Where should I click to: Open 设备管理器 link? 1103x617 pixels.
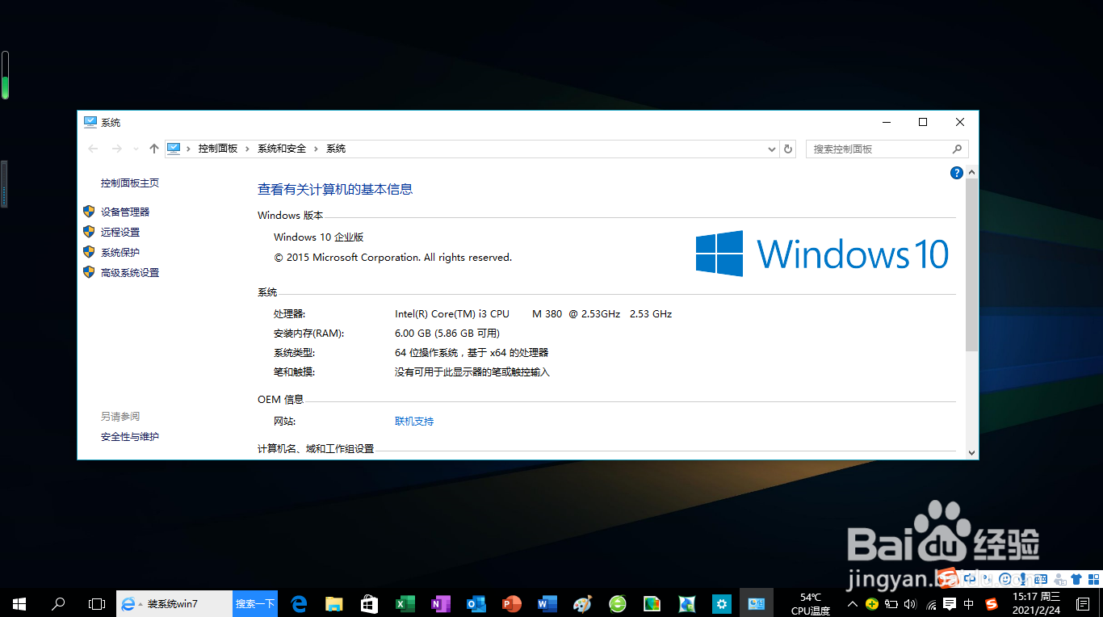click(125, 212)
